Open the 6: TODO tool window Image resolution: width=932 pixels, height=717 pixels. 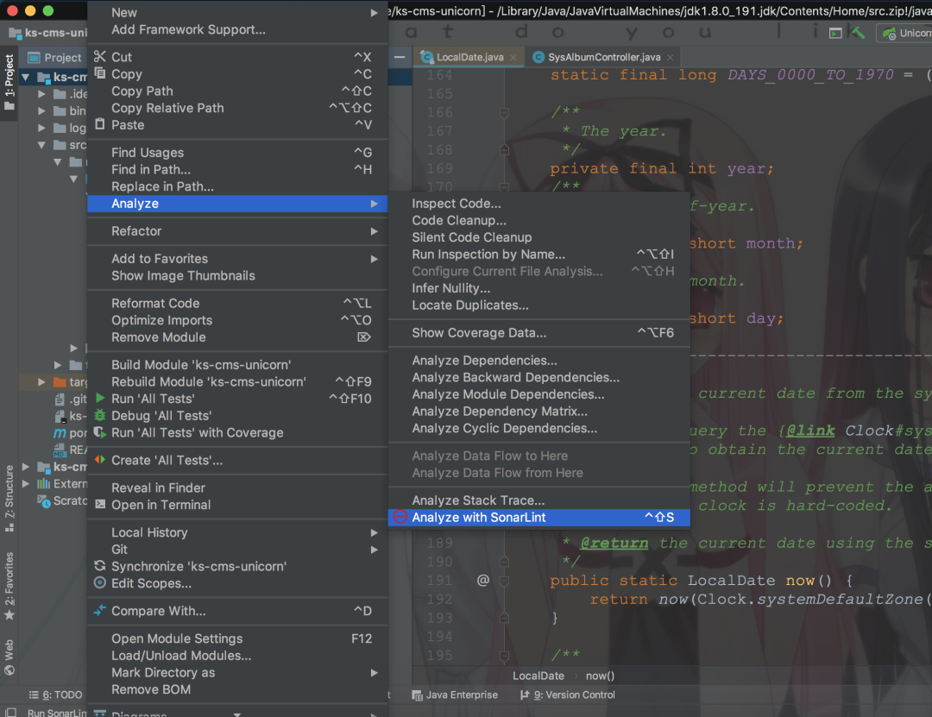(x=56, y=695)
